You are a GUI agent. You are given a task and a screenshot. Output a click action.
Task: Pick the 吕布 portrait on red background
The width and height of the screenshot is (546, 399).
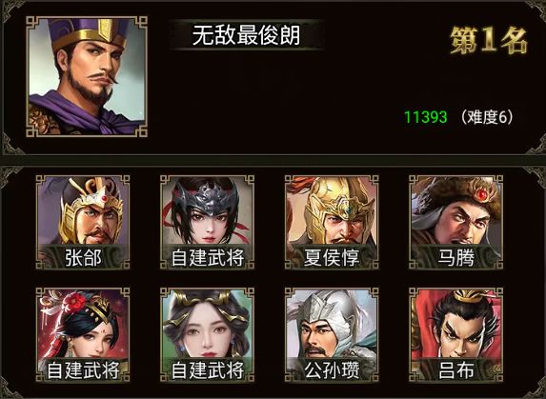455,334
